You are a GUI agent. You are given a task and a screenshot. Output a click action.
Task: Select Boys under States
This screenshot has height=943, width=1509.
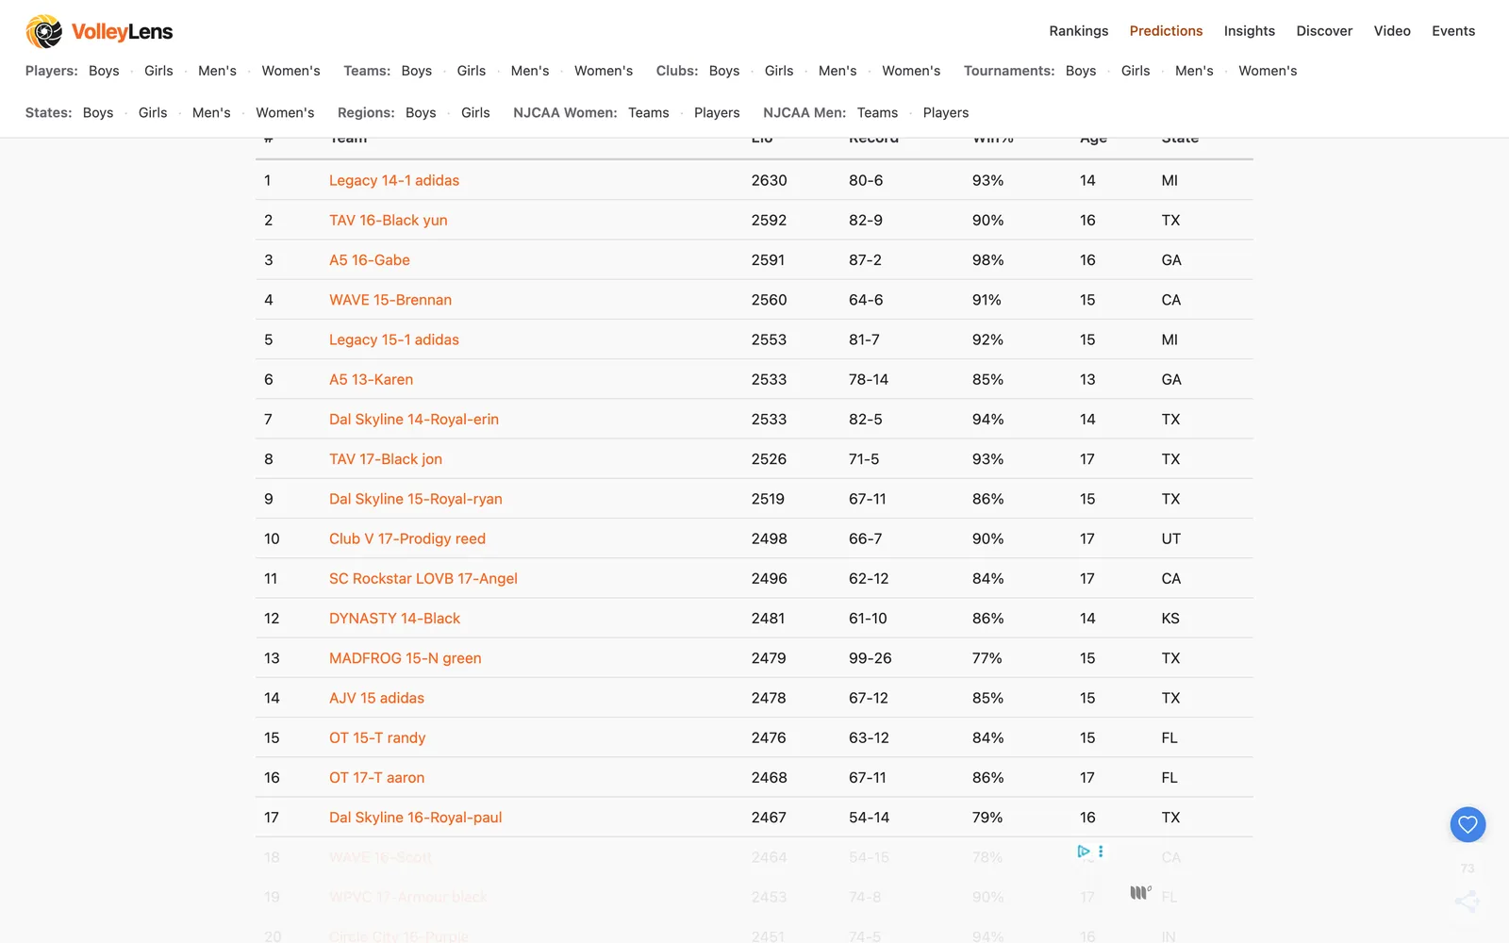(98, 112)
